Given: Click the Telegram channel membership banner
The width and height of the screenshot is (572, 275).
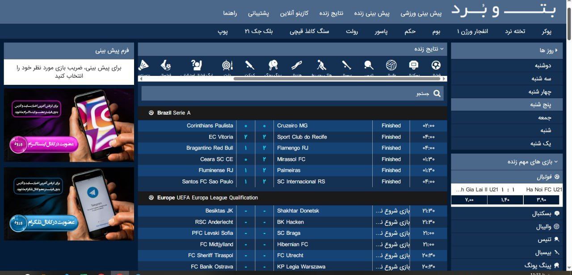Looking at the screenshot, I should (x=69, y=204).
